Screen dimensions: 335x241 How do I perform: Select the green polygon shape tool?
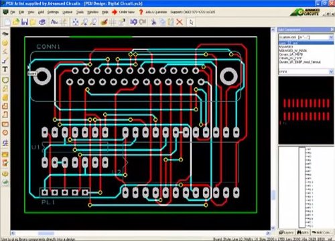[x=5, y=79]
